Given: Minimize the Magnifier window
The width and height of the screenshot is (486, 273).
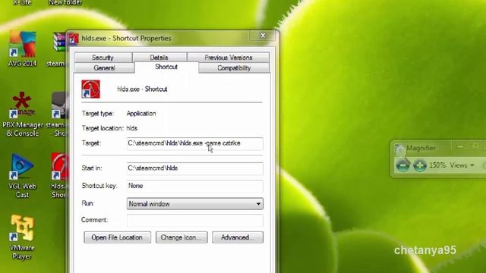Looking at the screenshot, I should (x=460, y=146).
